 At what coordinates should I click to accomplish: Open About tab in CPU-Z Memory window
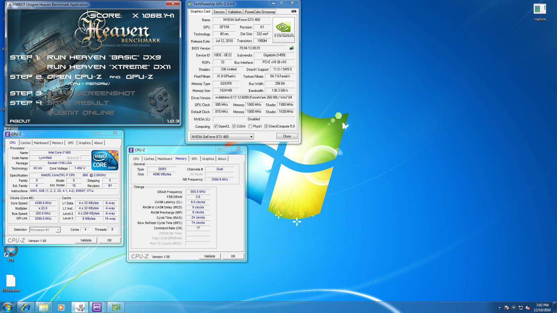(x=222, y=159)
